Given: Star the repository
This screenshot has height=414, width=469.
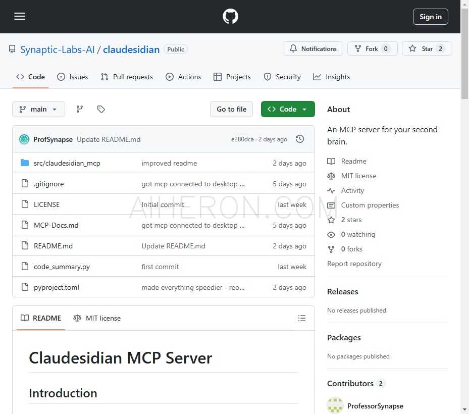Looking at the screenshot, I should coord(427,49).
